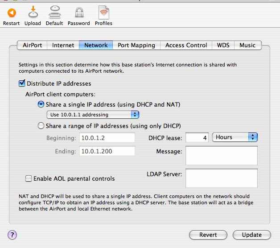Click the LDAP Server text box
This screenshot has height=248, width=280.
tap(222, 178)
